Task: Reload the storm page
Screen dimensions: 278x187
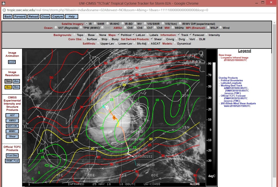Action: [33, 17]
